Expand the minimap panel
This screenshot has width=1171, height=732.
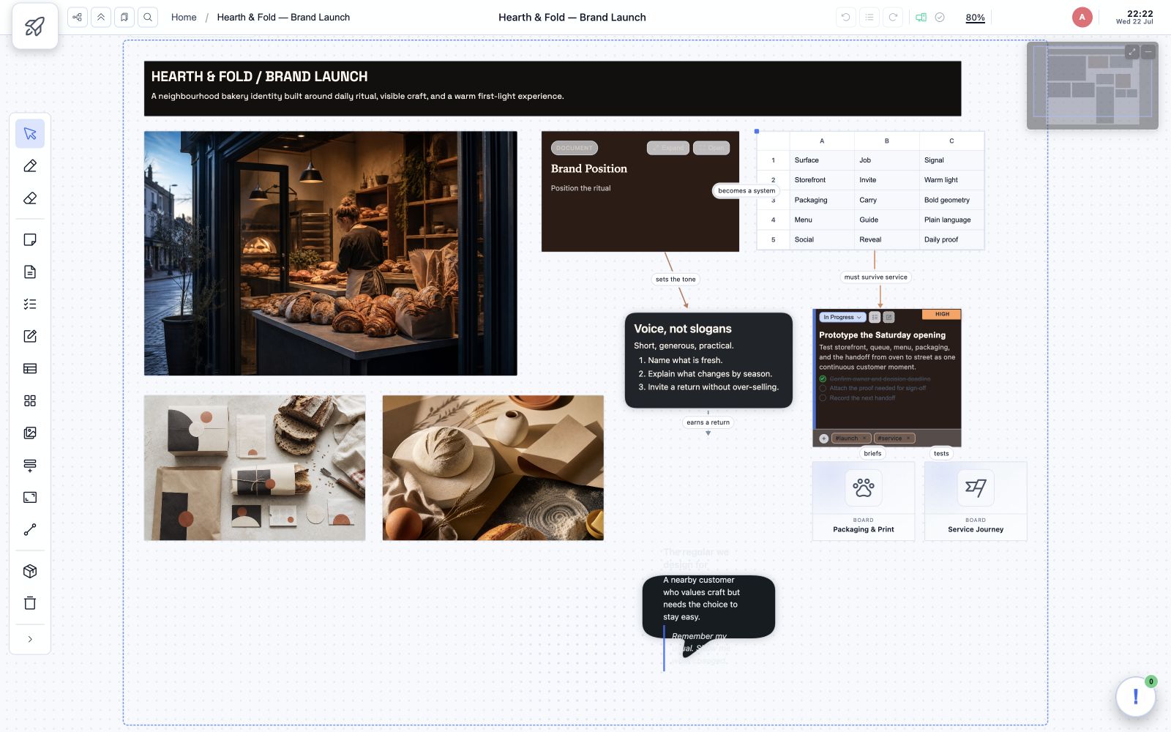pyautogui.click(x=1132, y=51)
